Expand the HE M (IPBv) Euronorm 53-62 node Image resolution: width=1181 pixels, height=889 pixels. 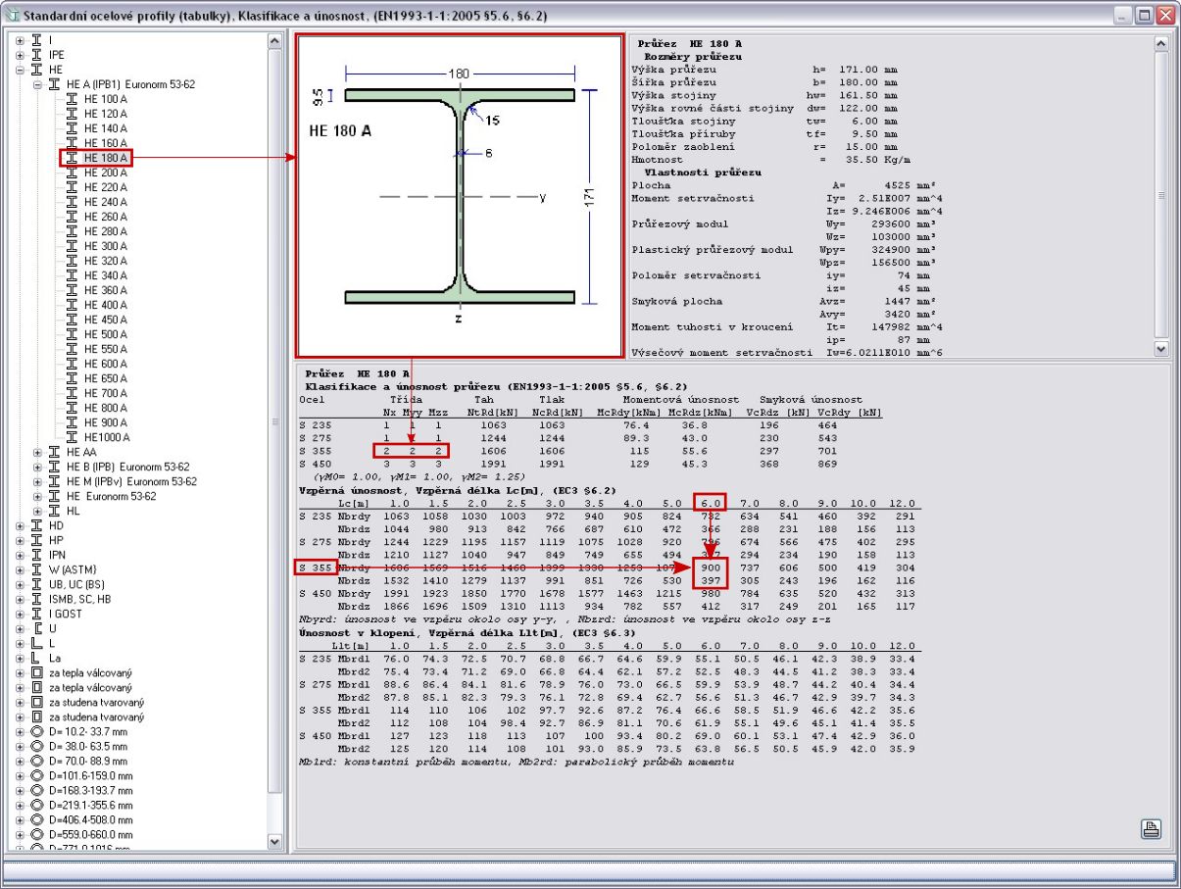pos(38,481)
